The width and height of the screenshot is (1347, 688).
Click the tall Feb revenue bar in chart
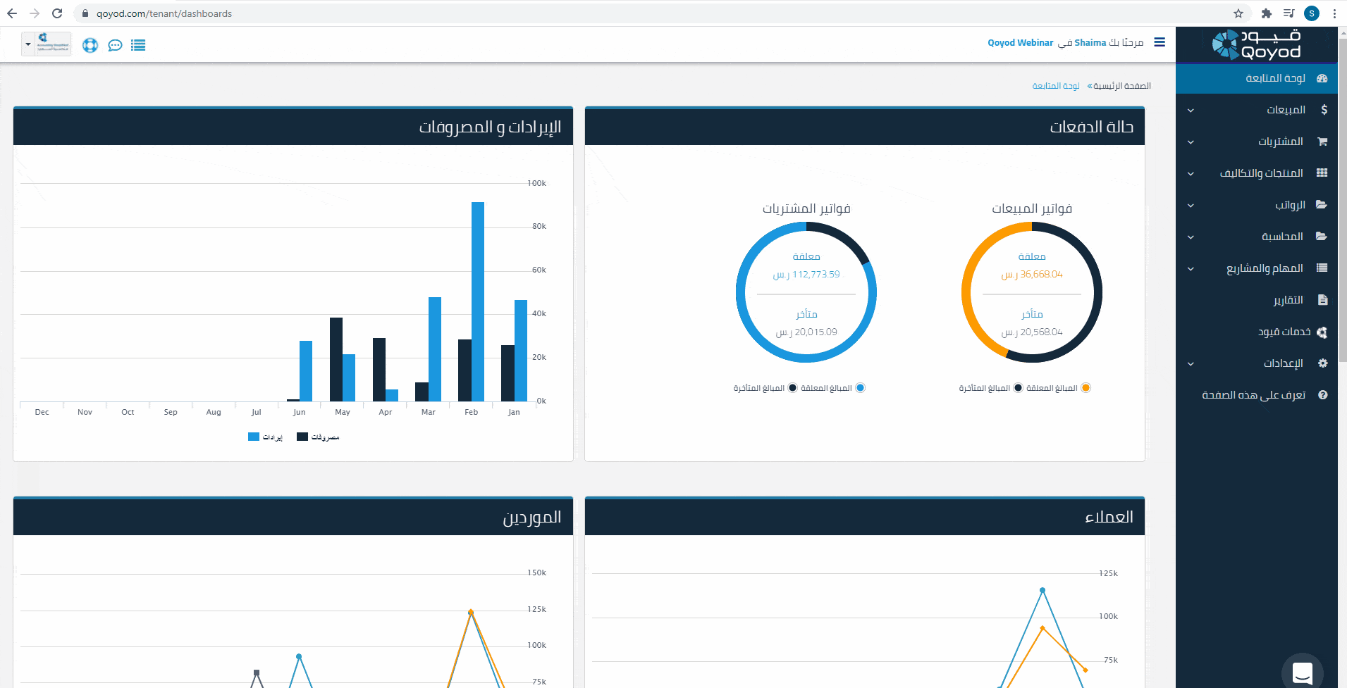click(x=478, y=301)
